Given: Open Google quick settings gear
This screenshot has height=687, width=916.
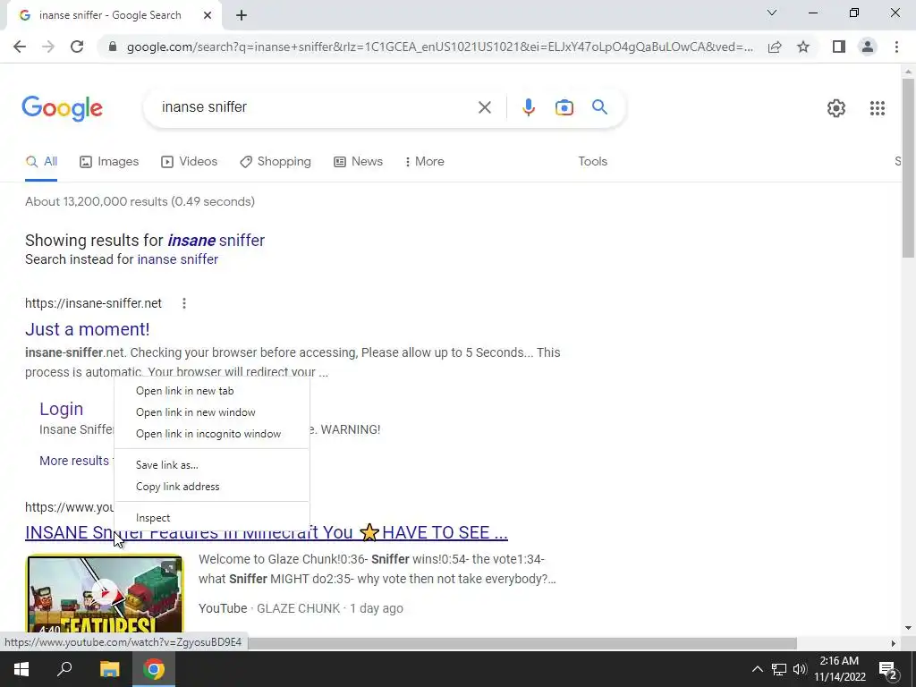Looking at the screenshot, I should pyautogui.click(x=836, y=108).
